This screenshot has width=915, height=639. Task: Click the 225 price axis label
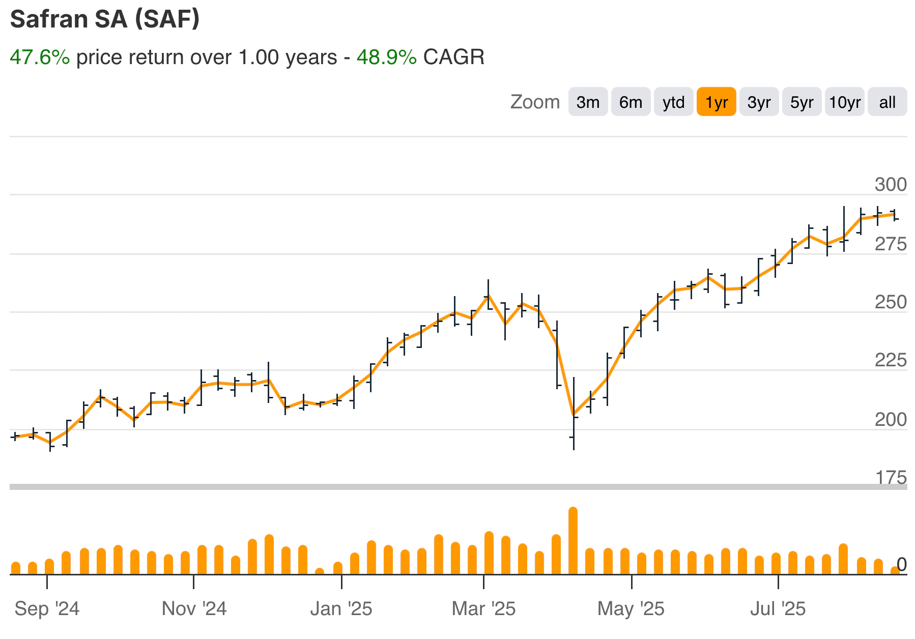click(891, 361)
